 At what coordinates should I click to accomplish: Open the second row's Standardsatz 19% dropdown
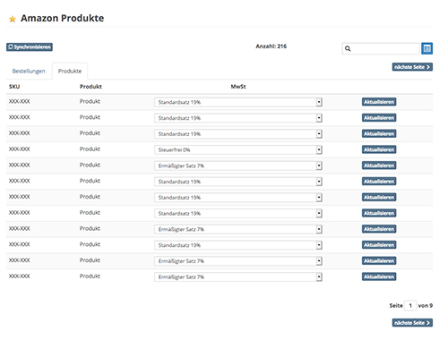click(x=238, y=118)
